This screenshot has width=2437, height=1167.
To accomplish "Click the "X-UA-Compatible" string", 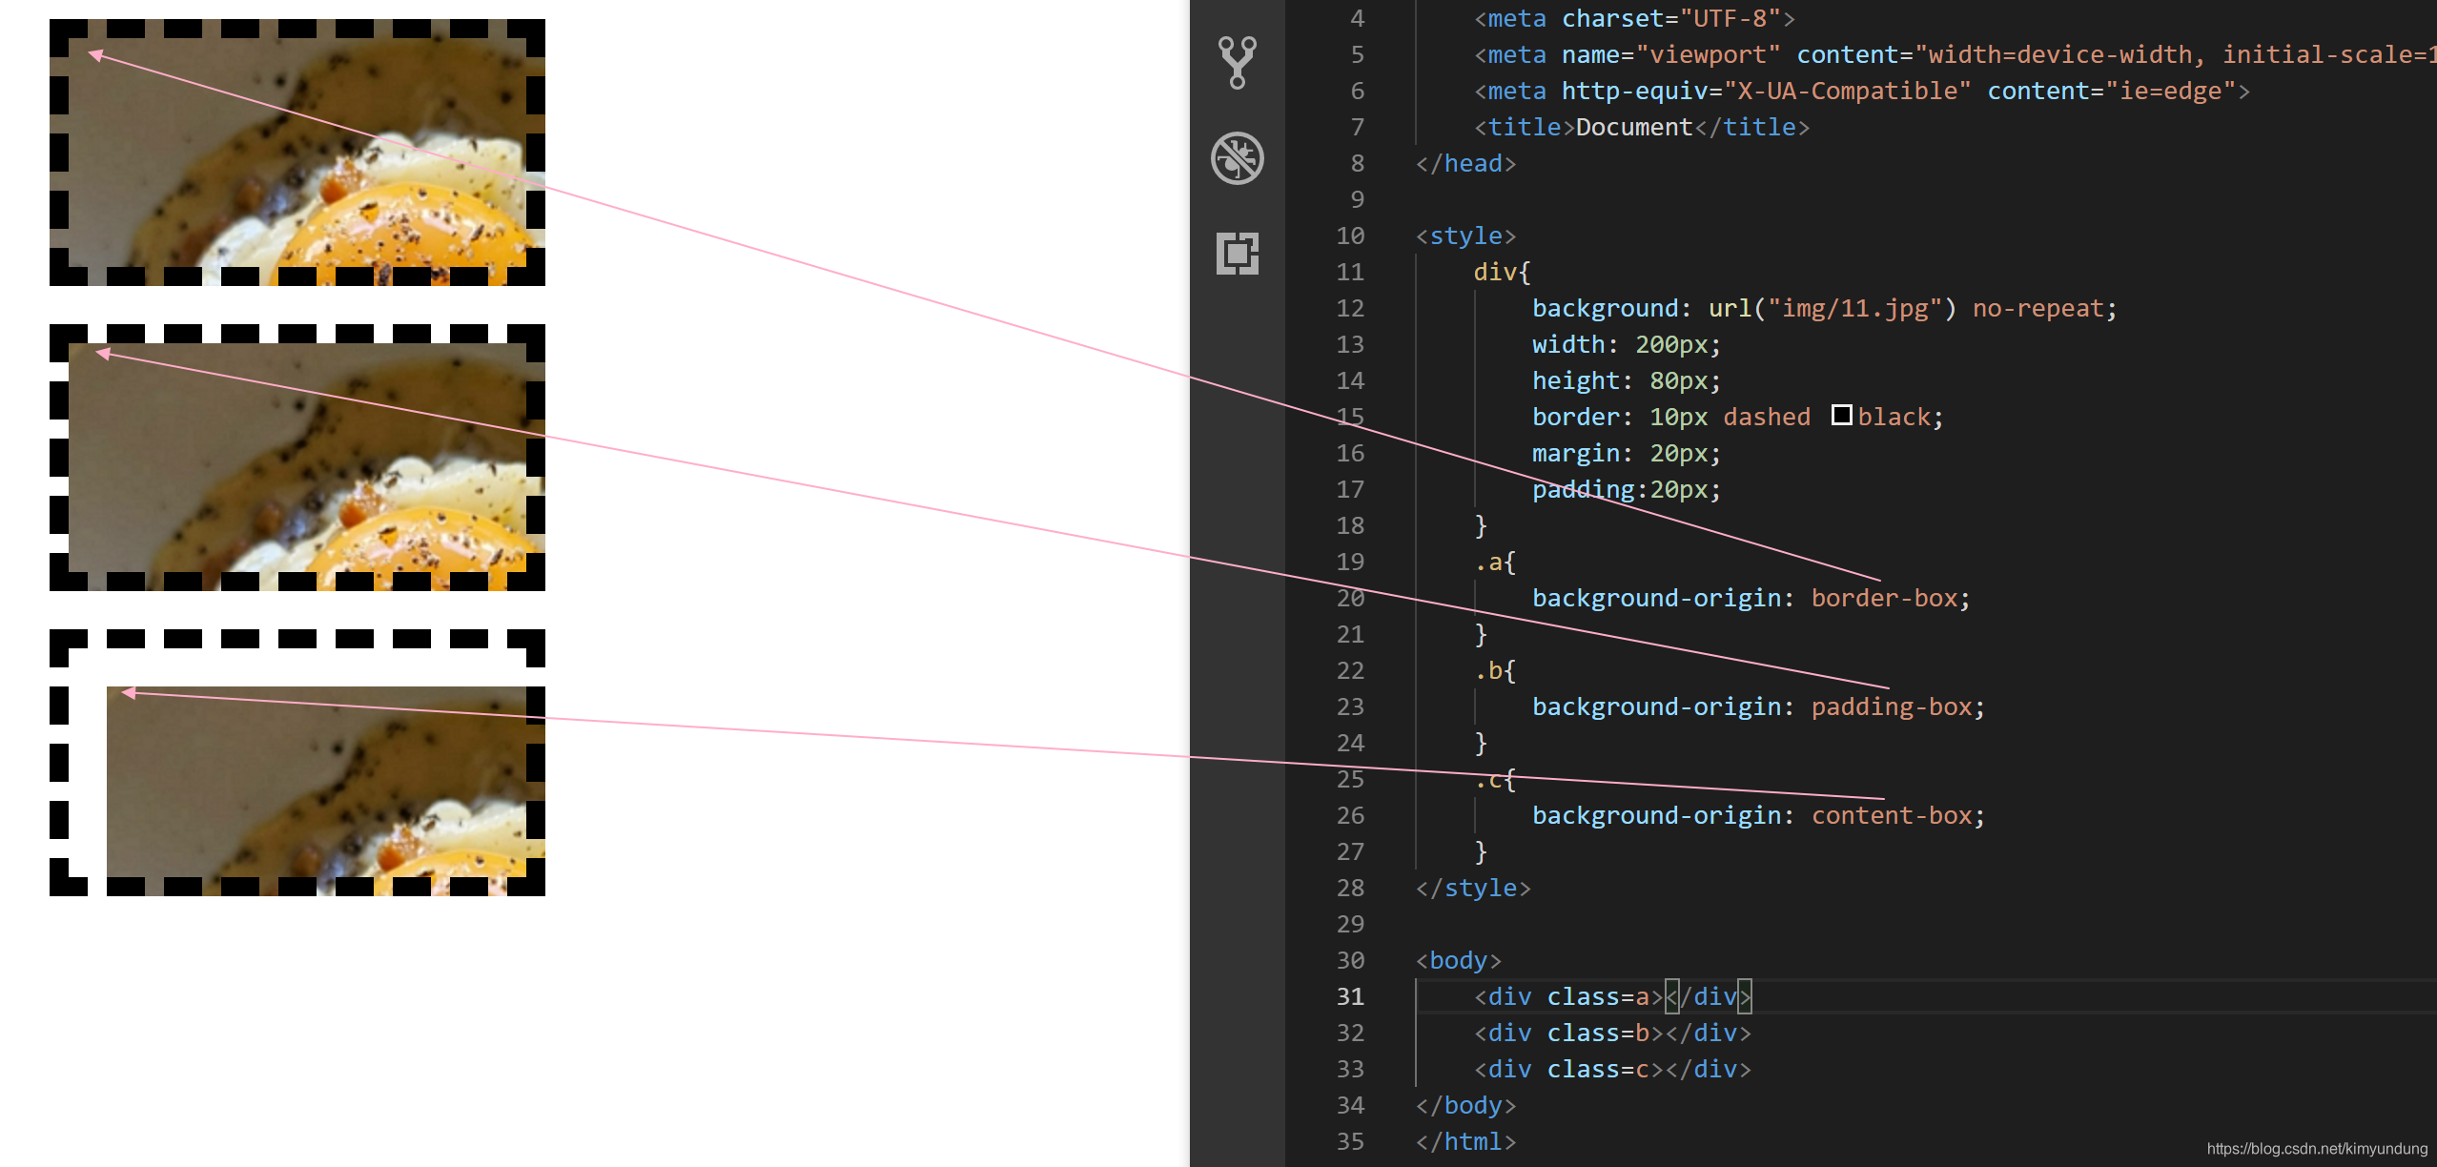I will [x=1847, y=91].
